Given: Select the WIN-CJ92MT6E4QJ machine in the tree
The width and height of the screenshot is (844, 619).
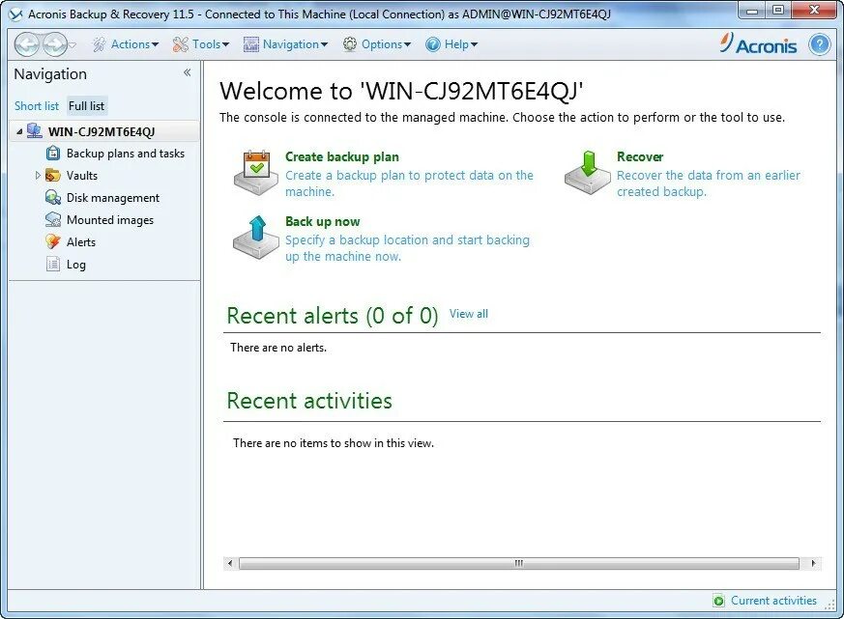Looking at the screenshot, I should pyautogui.click(x=102, y=131).
